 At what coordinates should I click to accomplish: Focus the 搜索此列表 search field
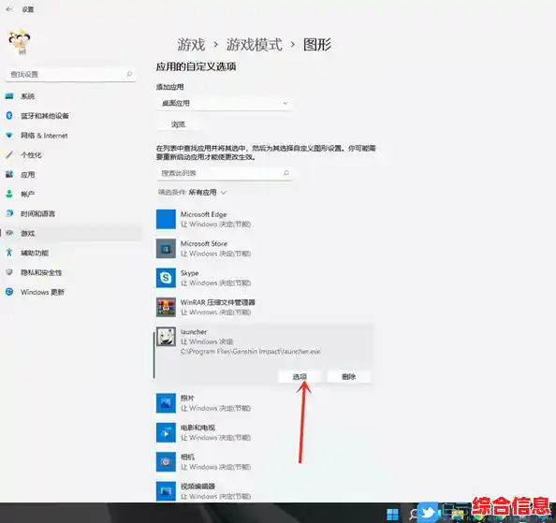pyautogui.click(x=224, y=173)
